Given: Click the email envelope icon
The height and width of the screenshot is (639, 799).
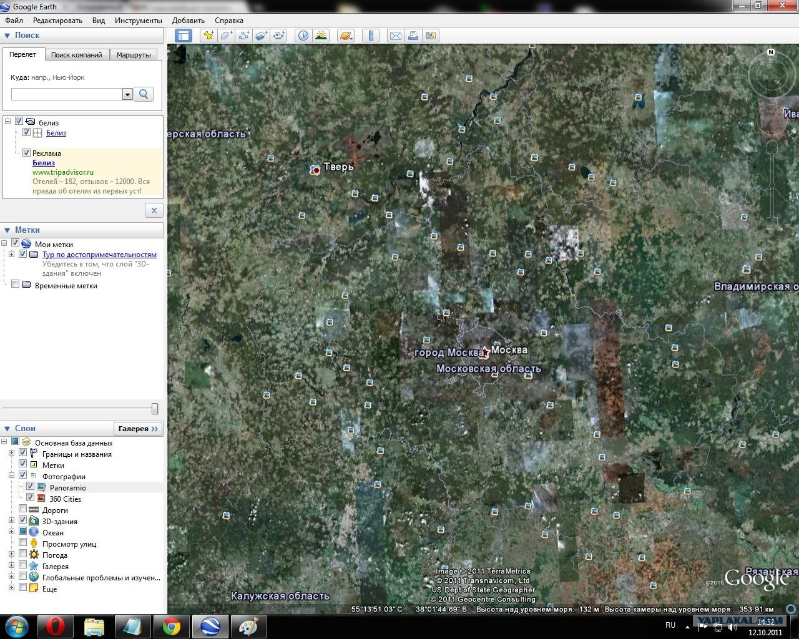Looking at the screenshot, I should point(395,36).
